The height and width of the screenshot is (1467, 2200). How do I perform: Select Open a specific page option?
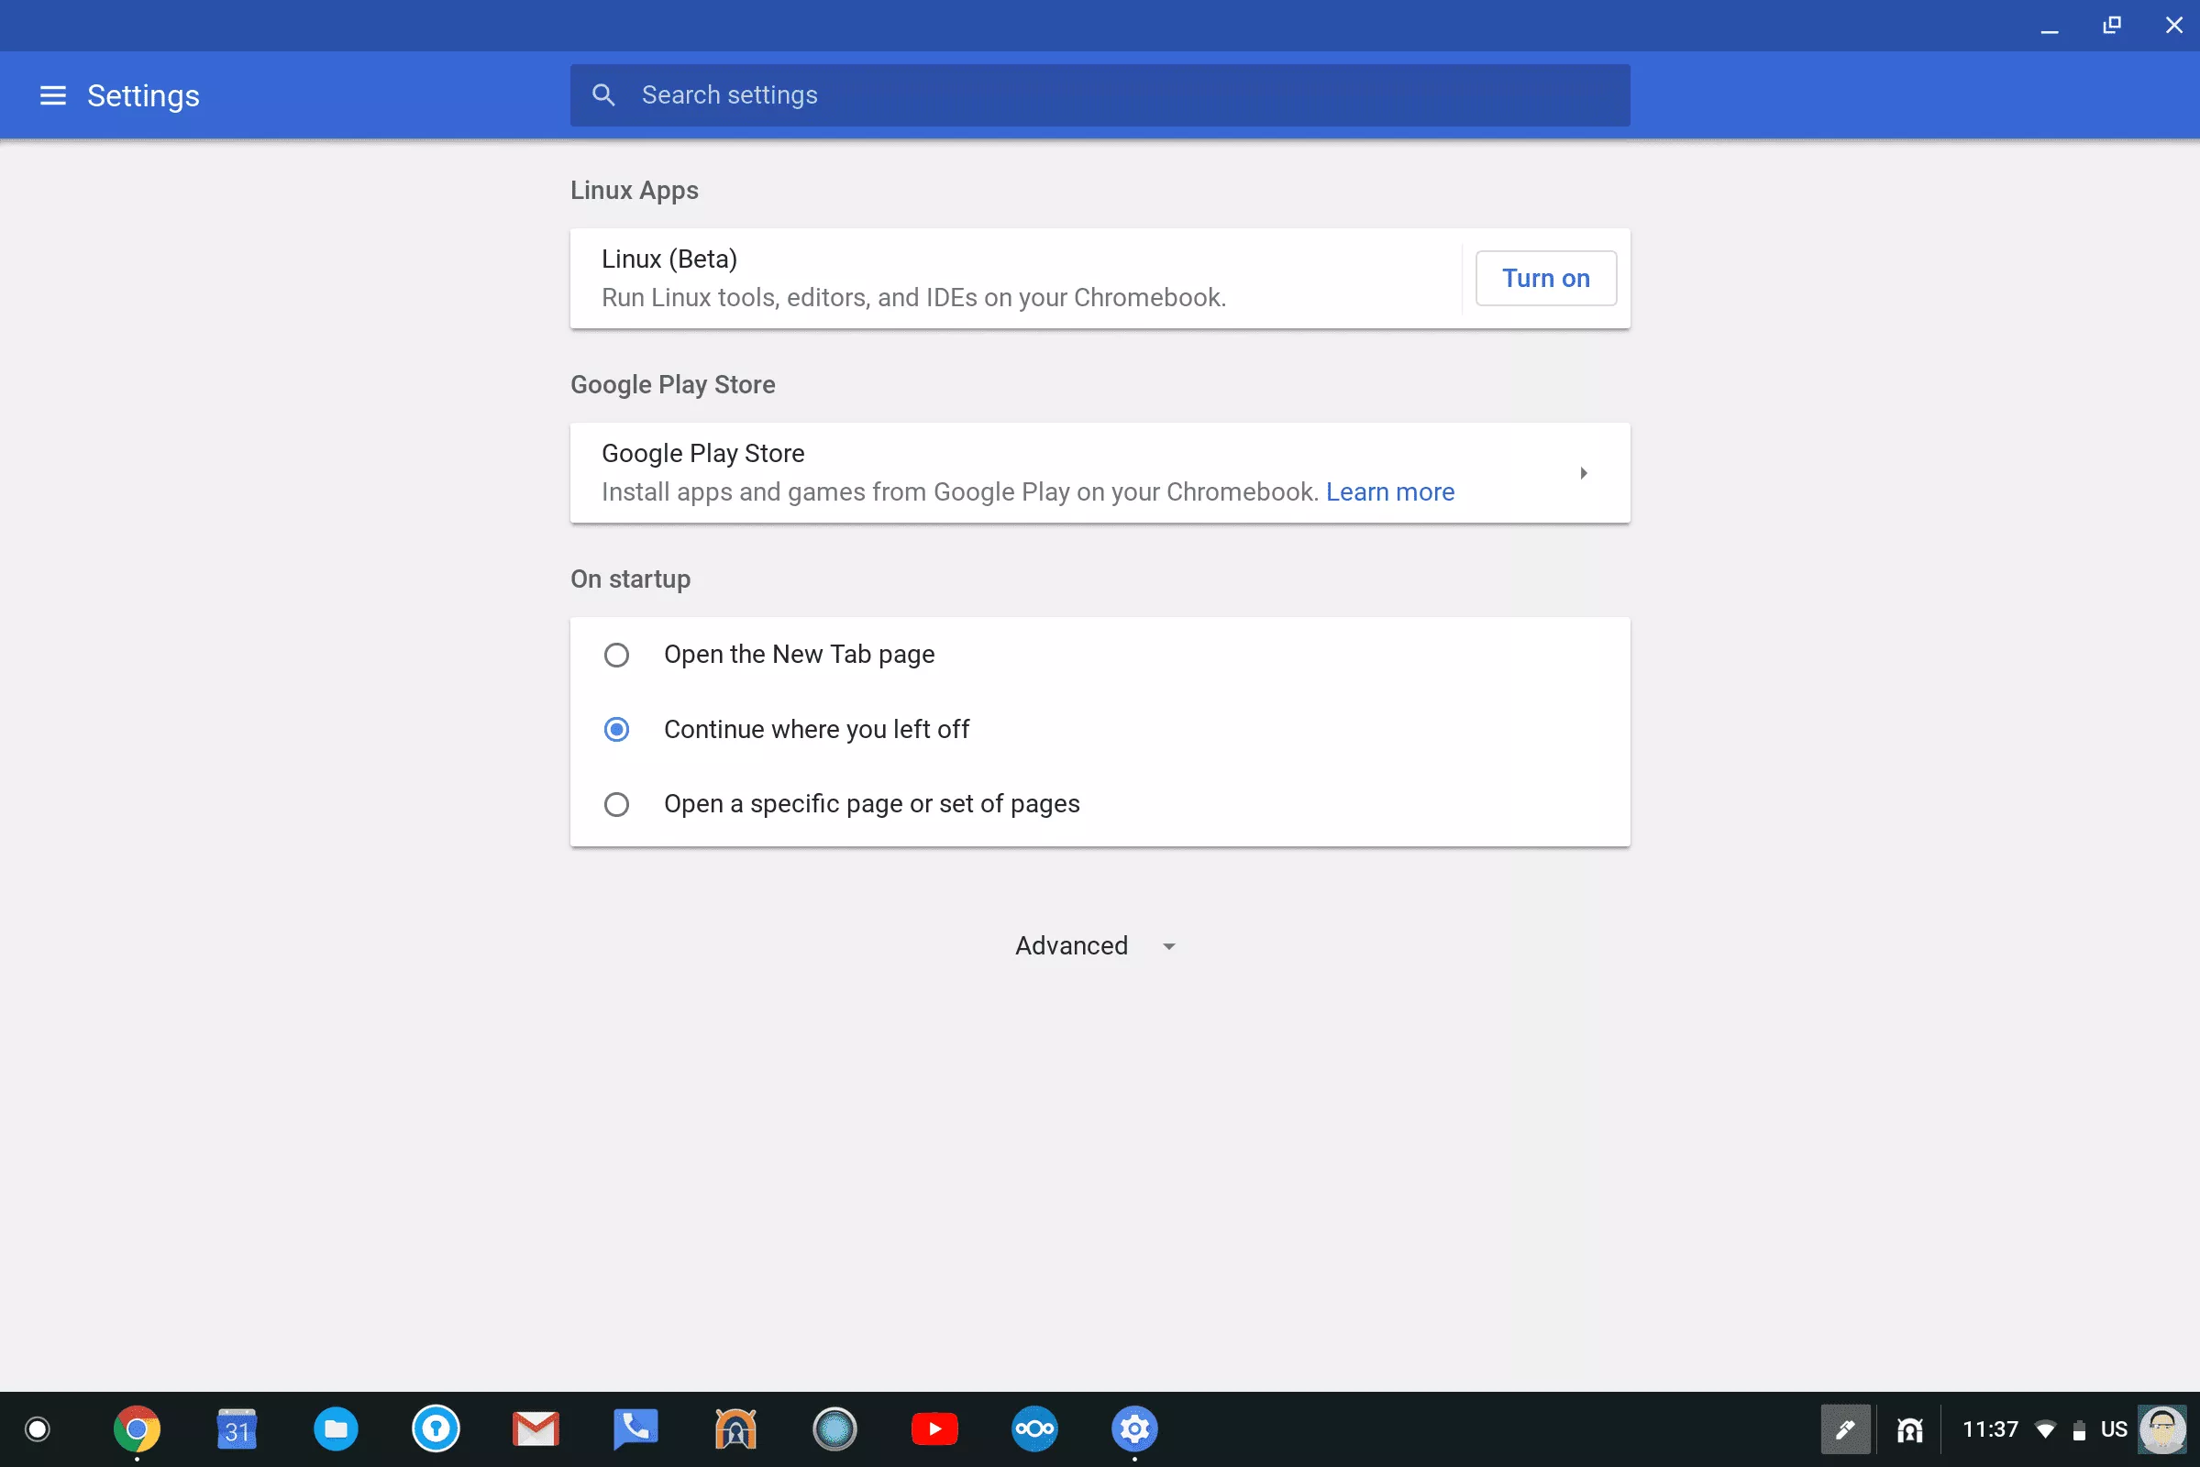pos(616,805)
